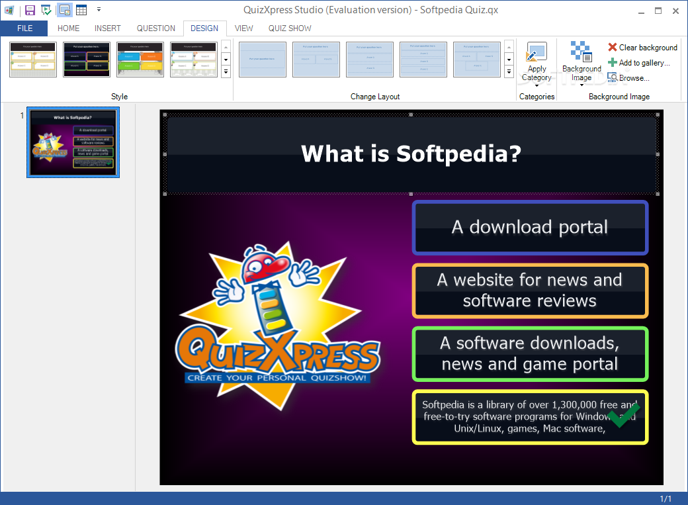Choose the two-answers side-by-side layout
Screen dimensions: 688x505
(316, 60)
